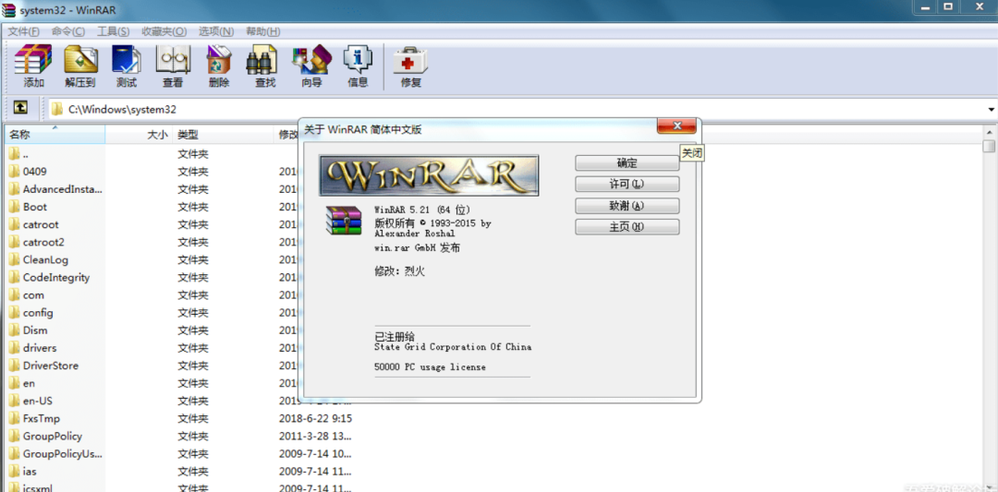The height and width of the screenshot is (492, 998).
Task: Open the 帮助(H) menu
Action: pyautogui.click(x=262, y=31)
